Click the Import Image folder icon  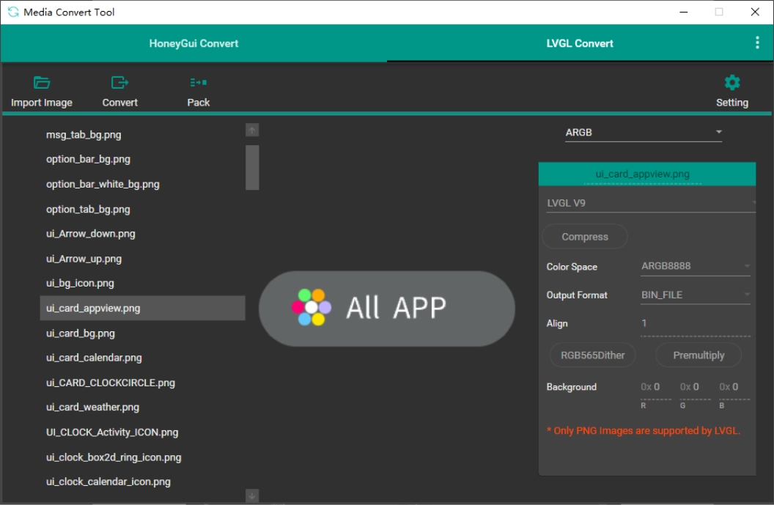click(x=42, y=82)
